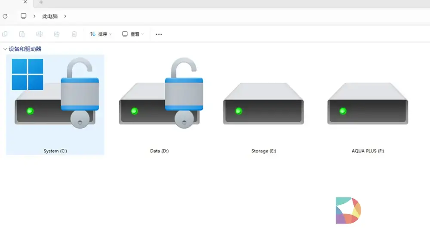
Task: Click the copy icon in toolbar
Action: (5, 34)
